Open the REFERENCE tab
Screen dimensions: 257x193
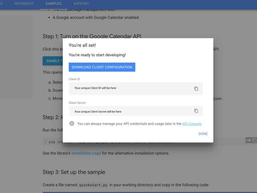click(24, 4)
